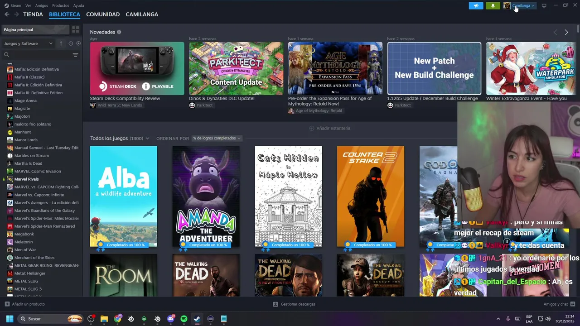Open File Explorer from the taskbar
This screenshot has height=326, width=580.
[x=104, y=319]
